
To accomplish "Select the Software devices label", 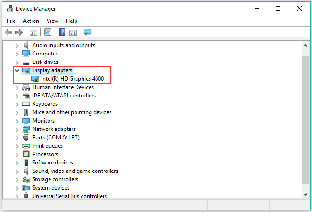I will (x=53, y=163).
